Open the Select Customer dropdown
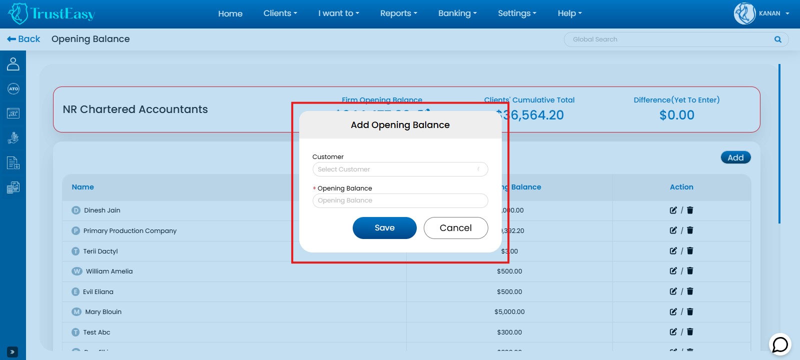This screenshot has width=800, height=360. coord(400,169)
